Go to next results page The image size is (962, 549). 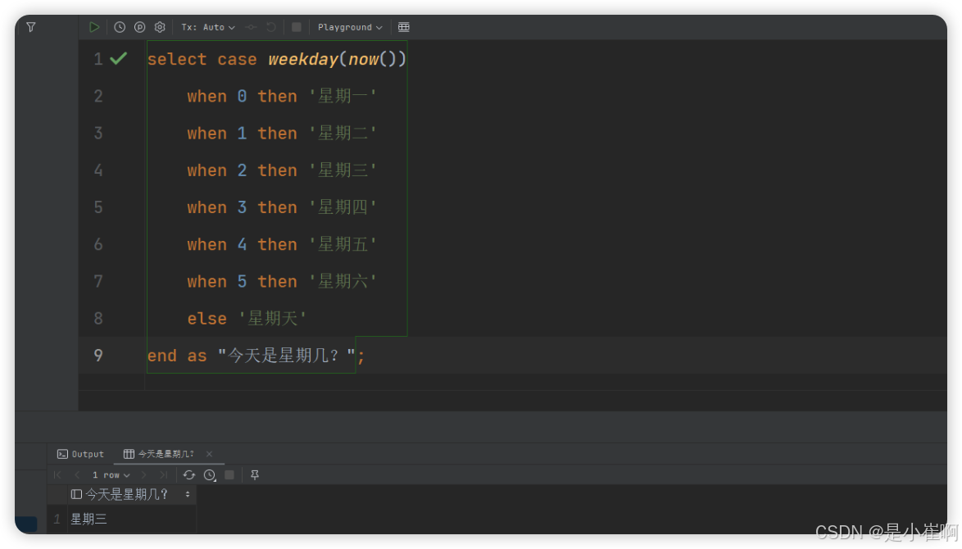pos(143,474)
